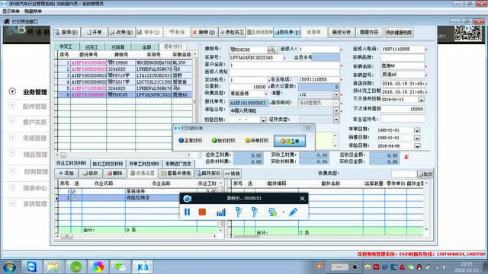The width and height of the screenshot is (488, 274).
Task: Open the 车辆进厂历史 tab
Action: click(178, 164)
